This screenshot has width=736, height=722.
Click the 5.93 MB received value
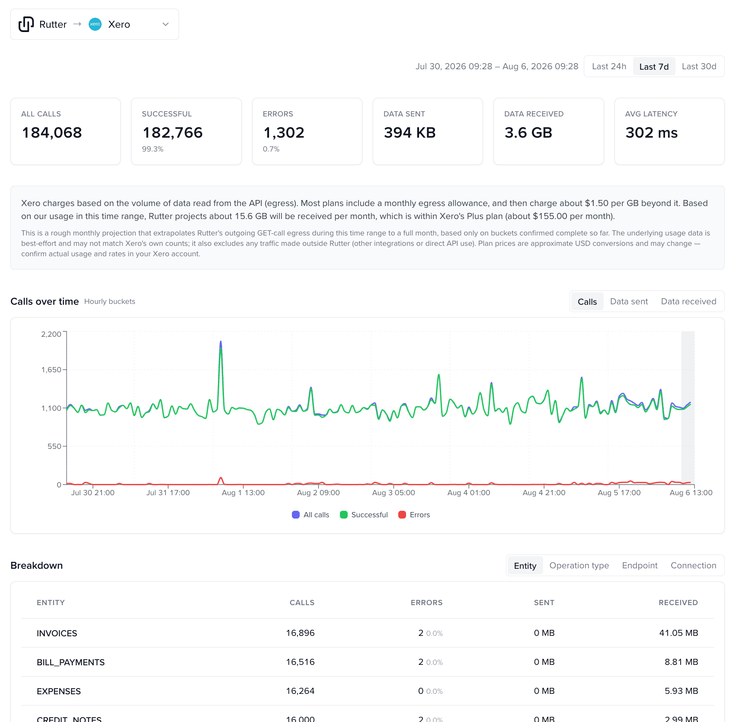tap(681, 691)
